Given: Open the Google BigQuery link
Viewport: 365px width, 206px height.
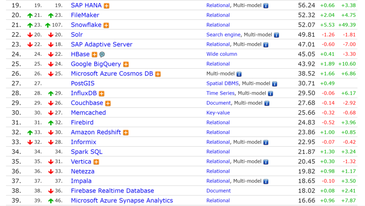Looking at the screenshot, I should point(96,64).
